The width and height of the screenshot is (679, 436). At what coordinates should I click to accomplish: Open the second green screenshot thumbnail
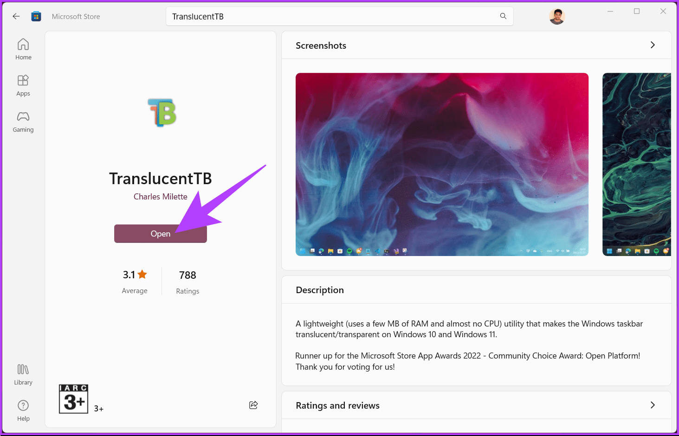pyautogui.click(x=637, y=164)
